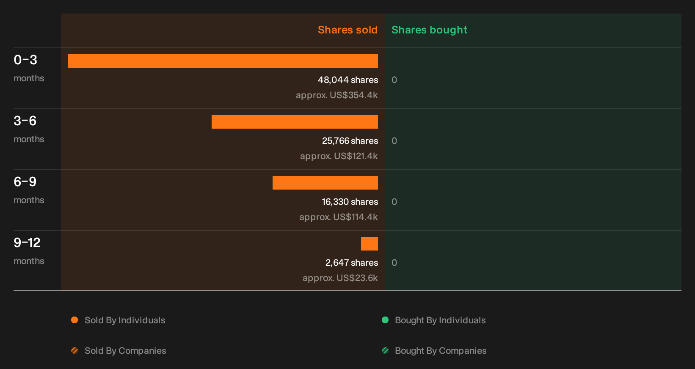Click the 6-9 months orange bar
Viewport: 695px width, 369px height.
(325, 183)
